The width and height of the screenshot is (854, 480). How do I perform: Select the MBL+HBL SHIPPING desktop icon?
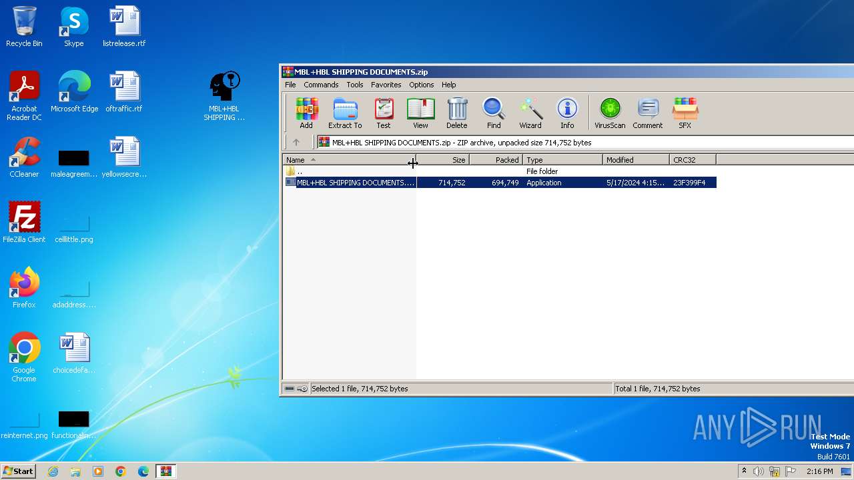coord(224,96)
